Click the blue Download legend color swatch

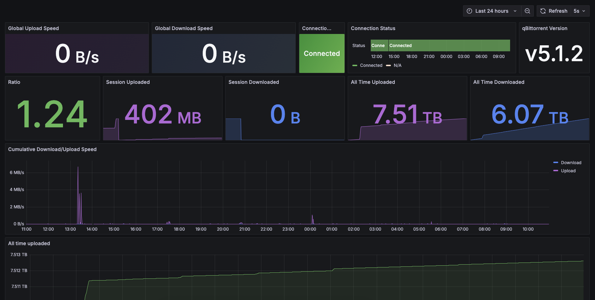point(555,163)
